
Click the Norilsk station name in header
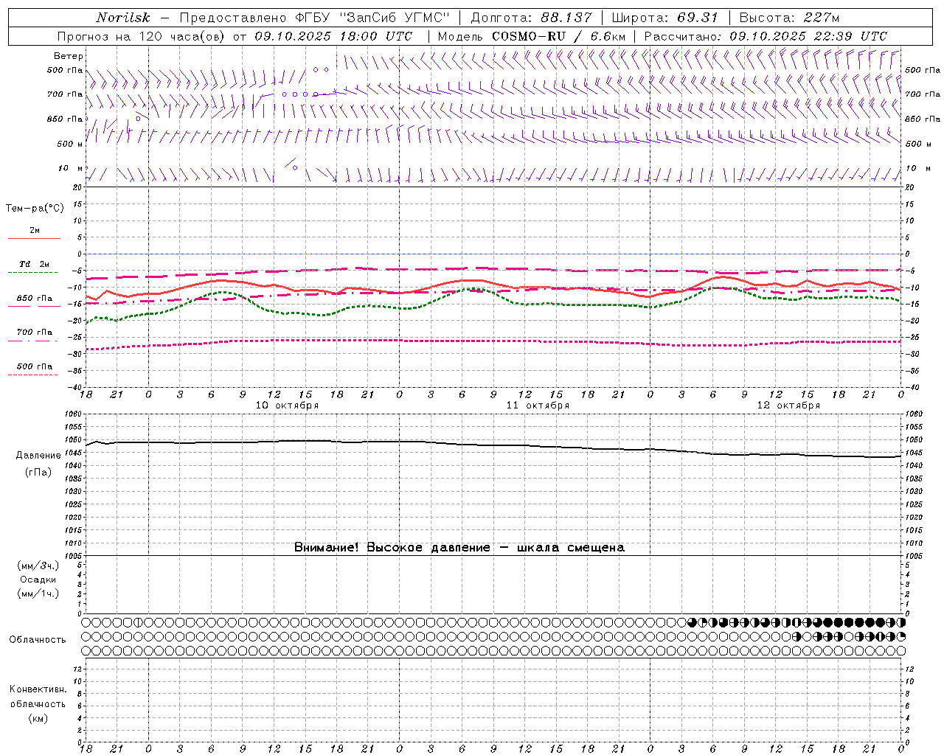click(x=123, y=18)
